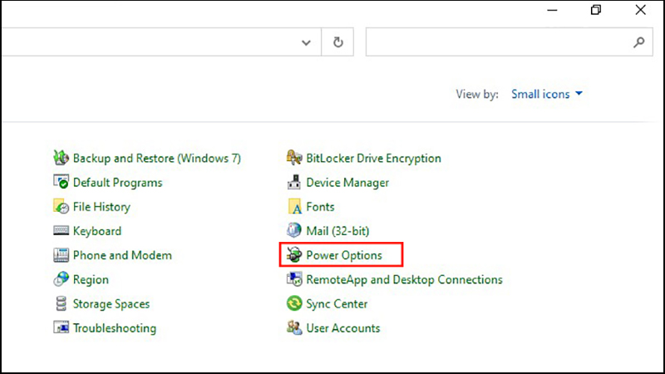Click the RemoteApp and Desktop Connections icon

(x=294, y=279)
